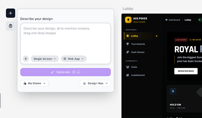Select Lobby in the main menu
The width and height of the screenshot is (202, 118).
141,36
